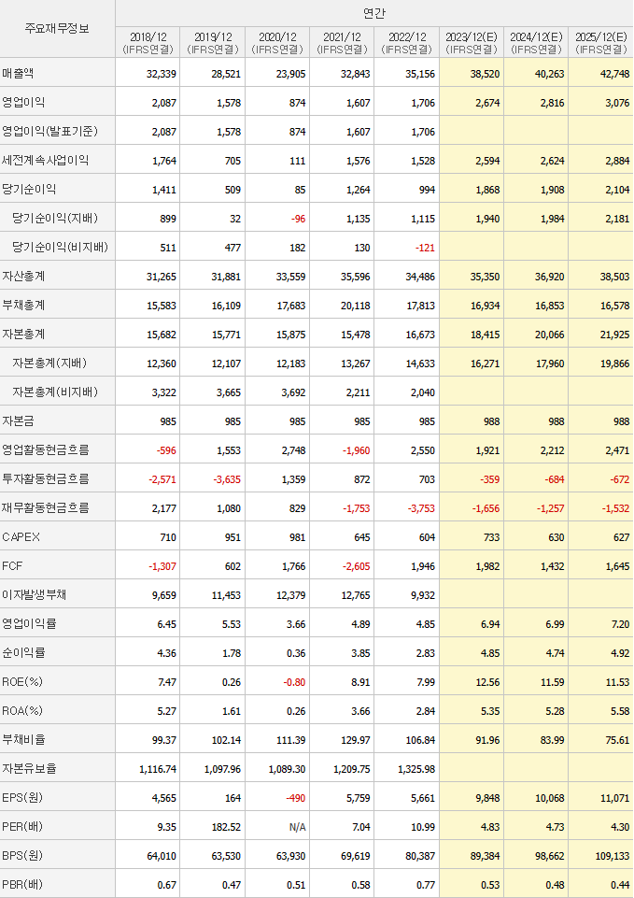Select the 자본총계(비지배) row label
Viewport: 634px width, 898px height.
coord(55,392)
